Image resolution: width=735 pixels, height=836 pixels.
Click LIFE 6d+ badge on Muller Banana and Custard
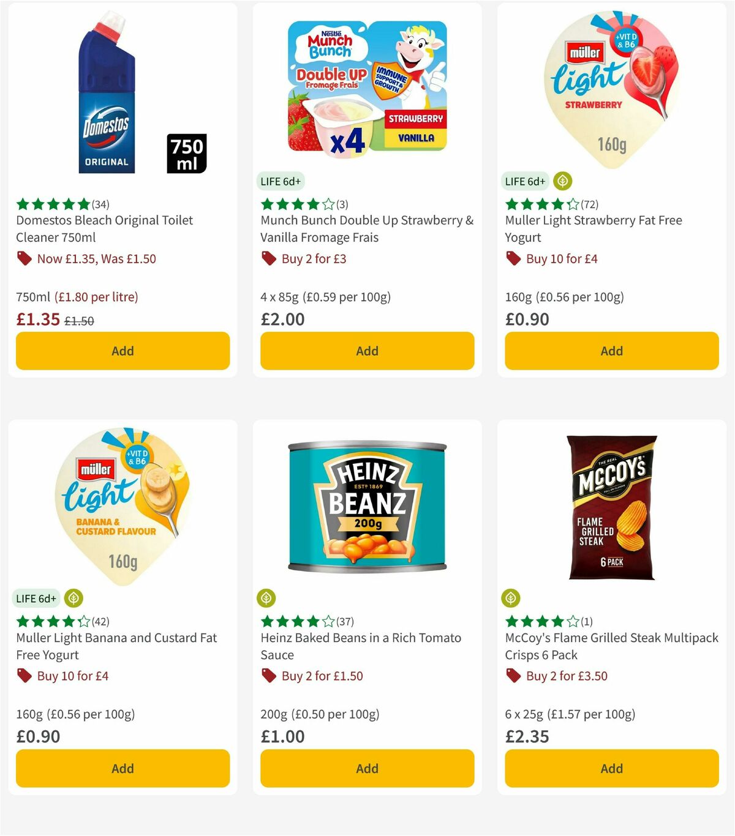36,598
